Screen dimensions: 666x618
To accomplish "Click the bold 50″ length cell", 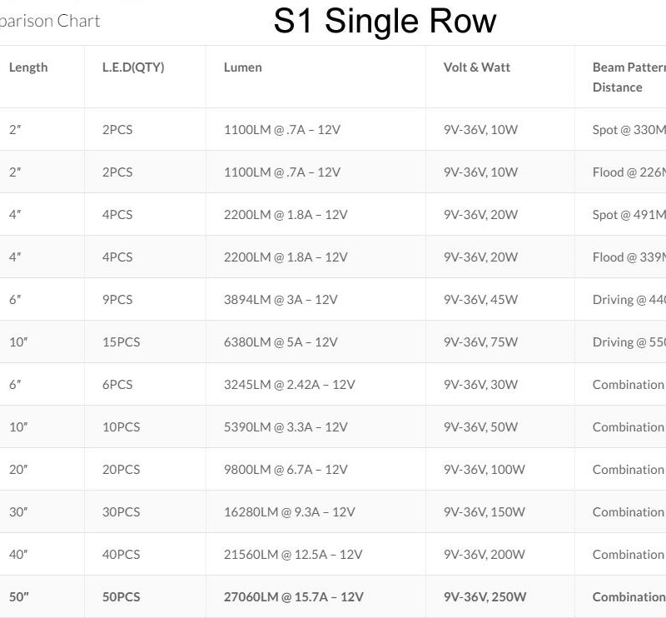I will (x=17, y=597).
